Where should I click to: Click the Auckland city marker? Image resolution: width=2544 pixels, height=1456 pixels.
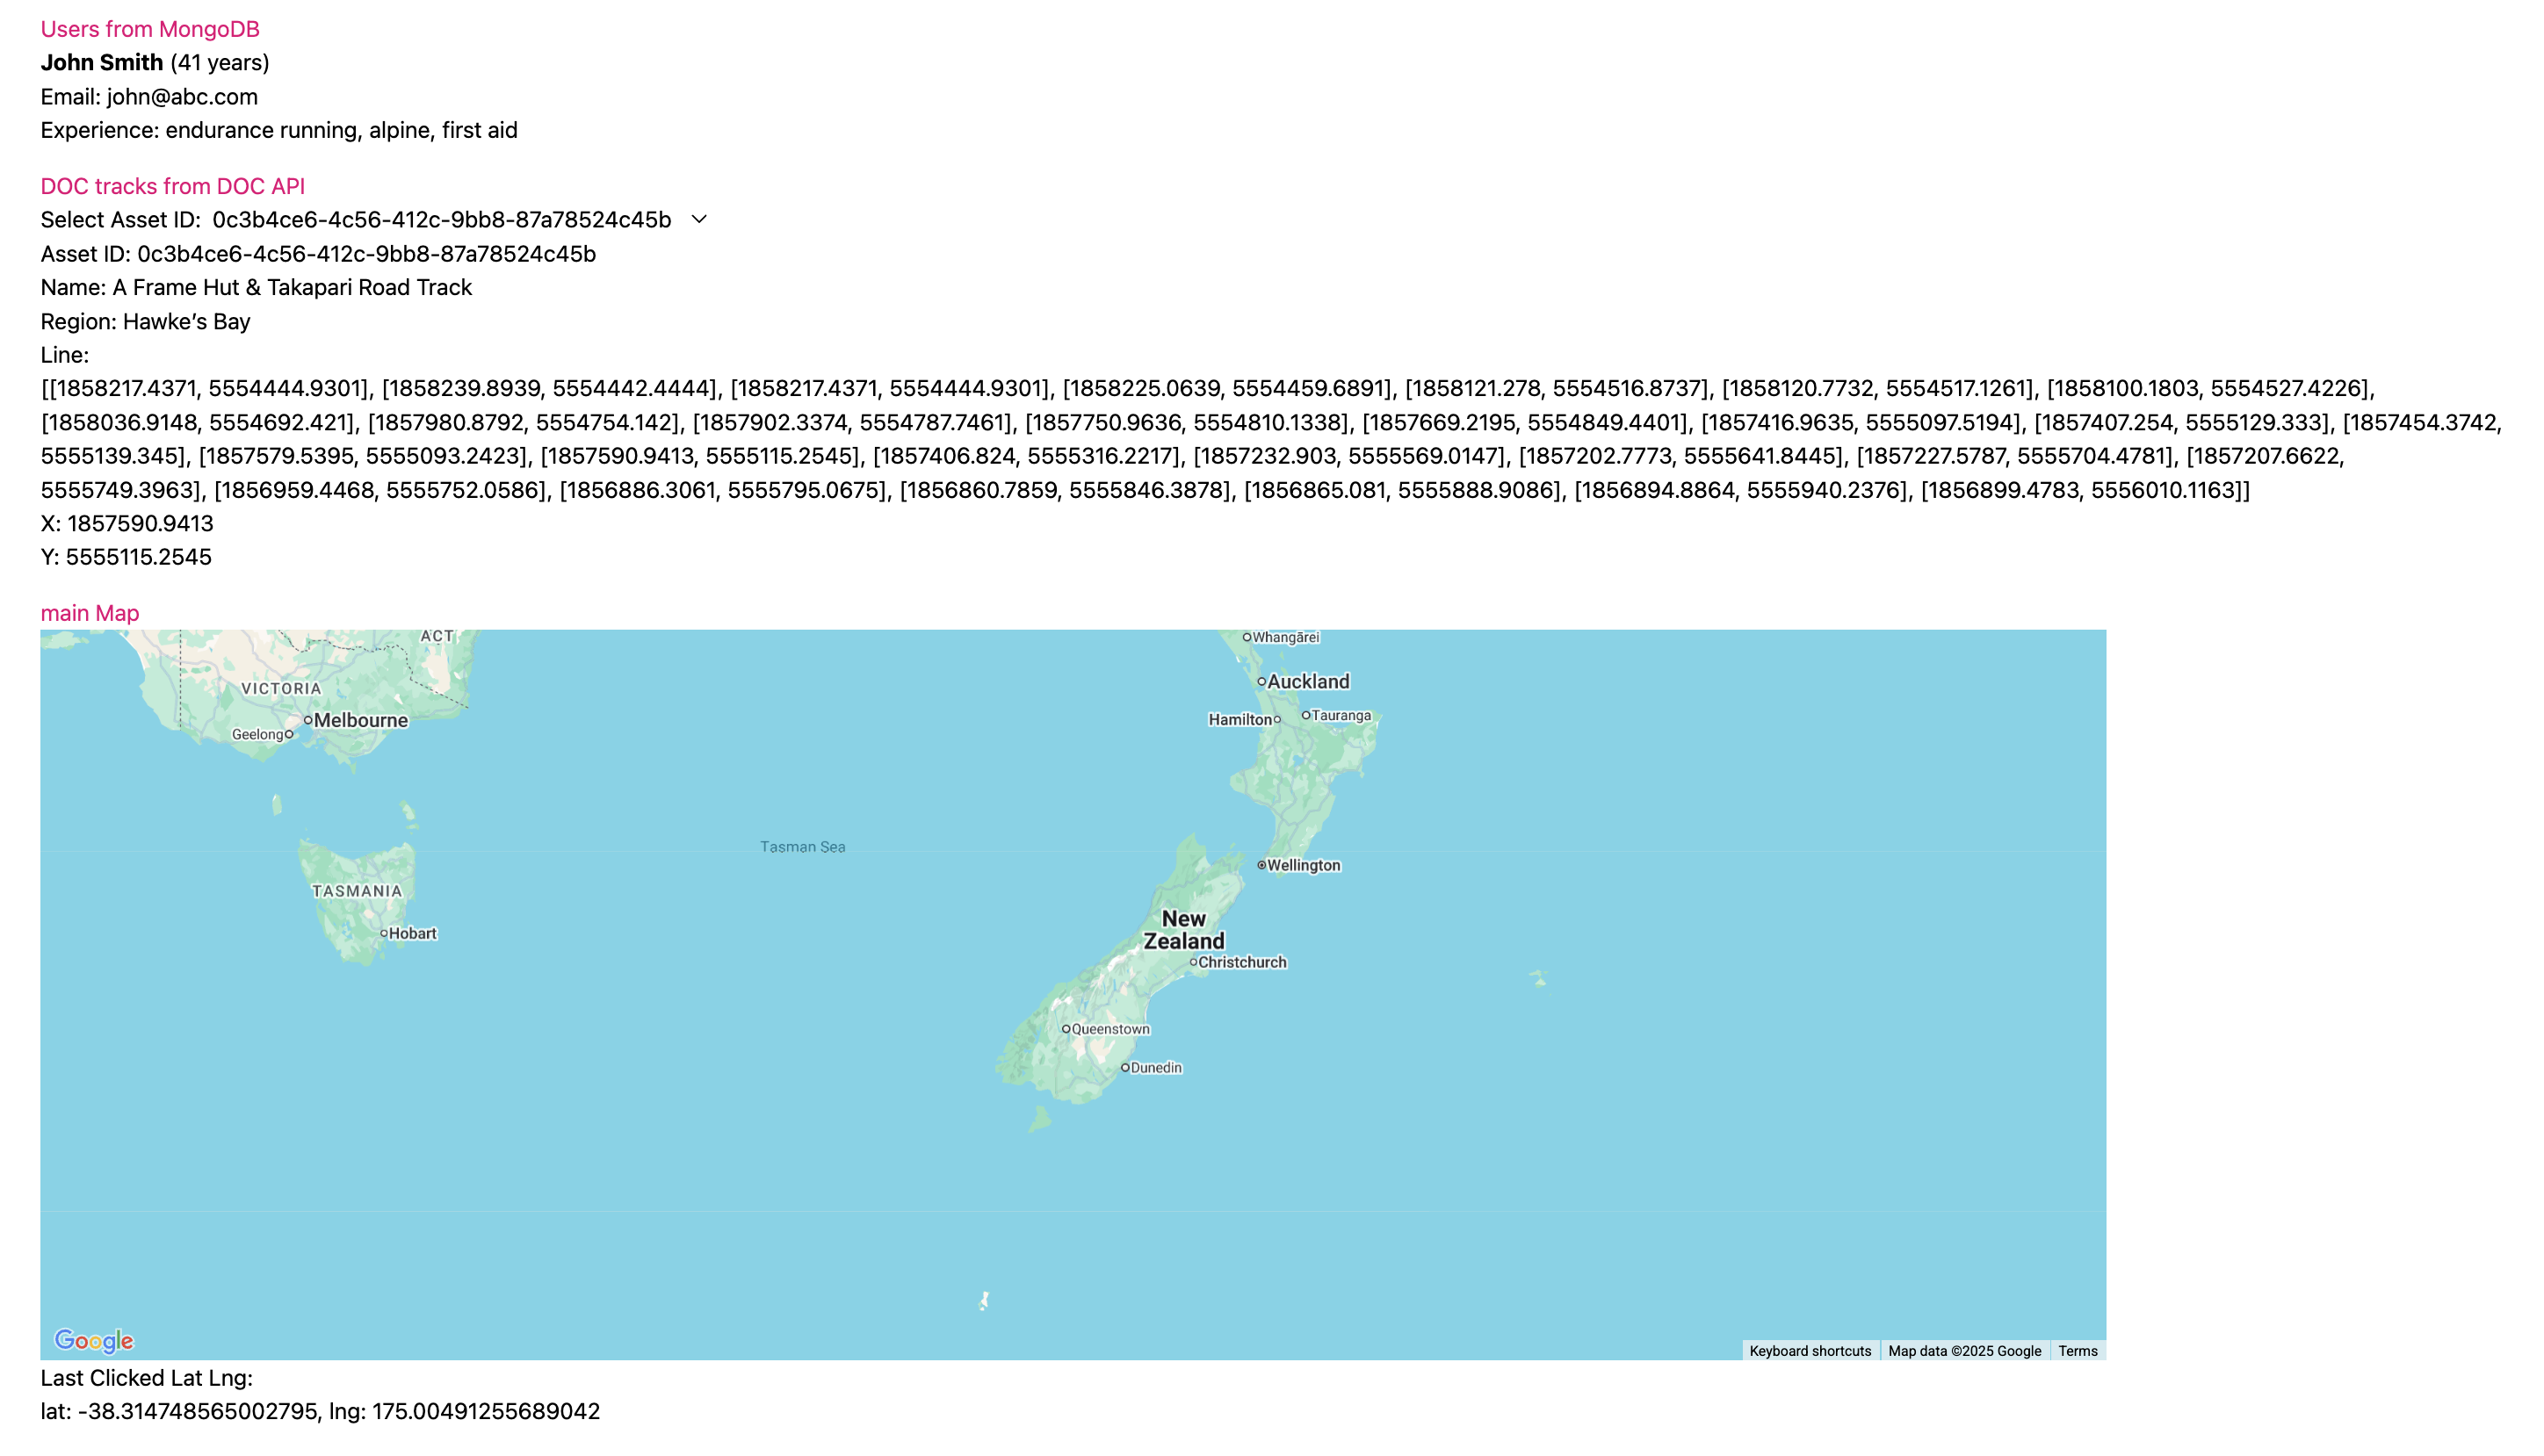point(1262,681)
